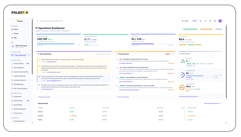Expand the KPI Intelligence submenu chevron
241x137 pixels.
(30, 68)
